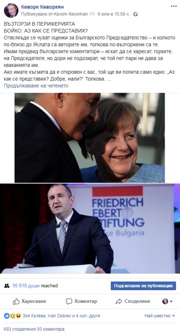Click the Споделяне share arrow icon
This screenshot has height=335, width=180.
[118, 301]
